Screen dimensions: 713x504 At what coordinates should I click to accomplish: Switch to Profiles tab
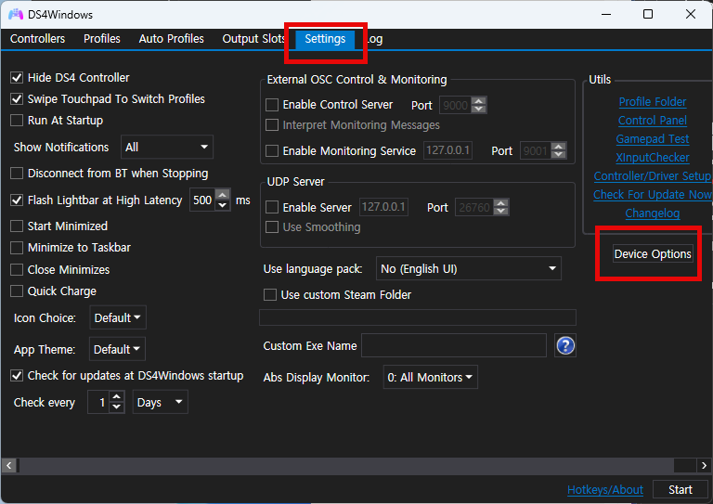pos(102,39)
